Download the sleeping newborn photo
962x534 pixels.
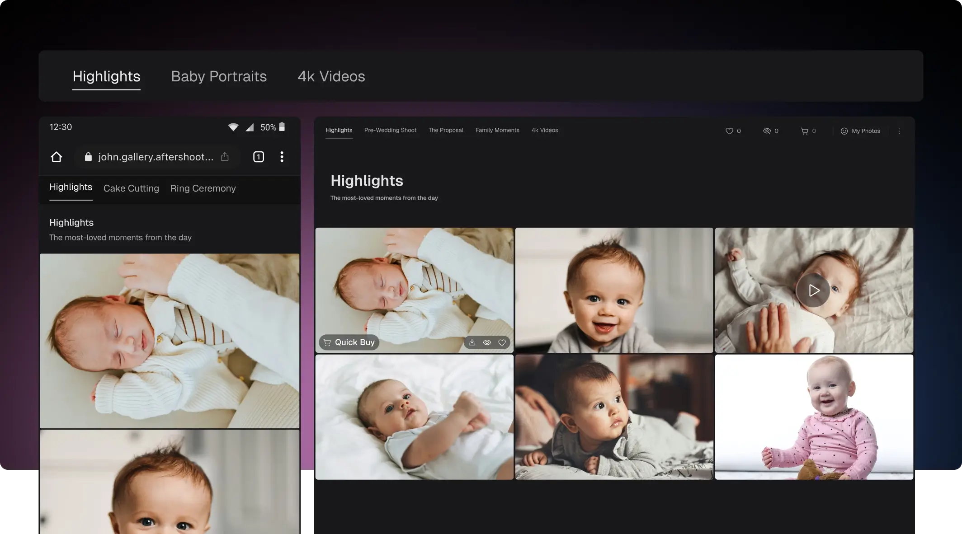(472, 342)
